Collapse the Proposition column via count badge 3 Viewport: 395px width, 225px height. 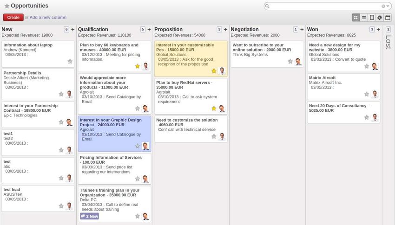(219, 29)
